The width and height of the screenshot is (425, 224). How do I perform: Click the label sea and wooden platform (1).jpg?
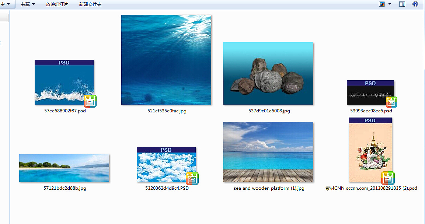(x=269, y=188)
